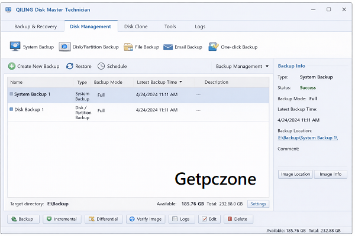Click the File Backup label
The image size is (355, 236).
tap(147, 47)
